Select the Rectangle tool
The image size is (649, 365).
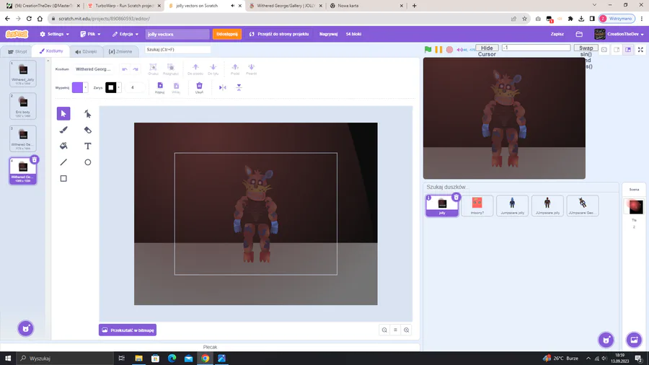(x=63, y=178)
